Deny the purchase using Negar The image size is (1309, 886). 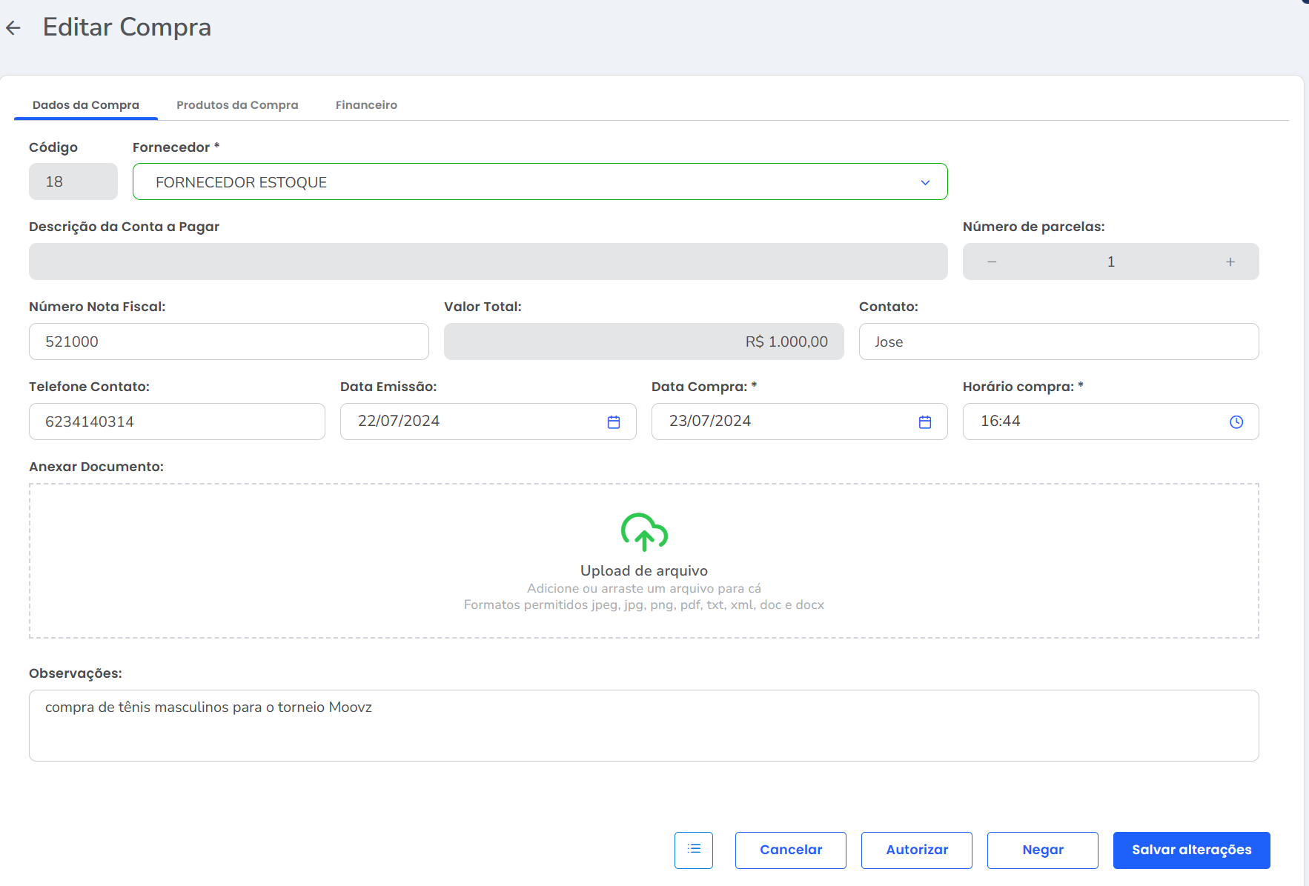1042,850
